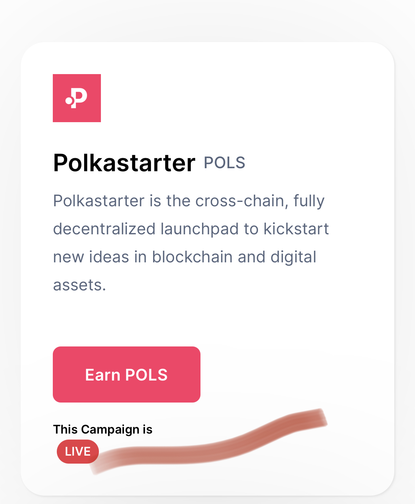
Task: Click the pink Polkastarter logo icon
Action: (x=77, y=98)
